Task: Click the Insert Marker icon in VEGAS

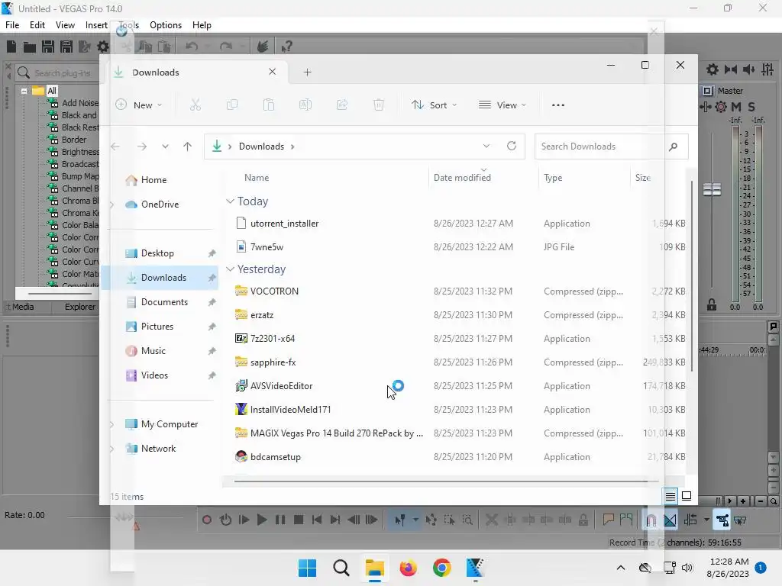Action: [x=608, y=520]
